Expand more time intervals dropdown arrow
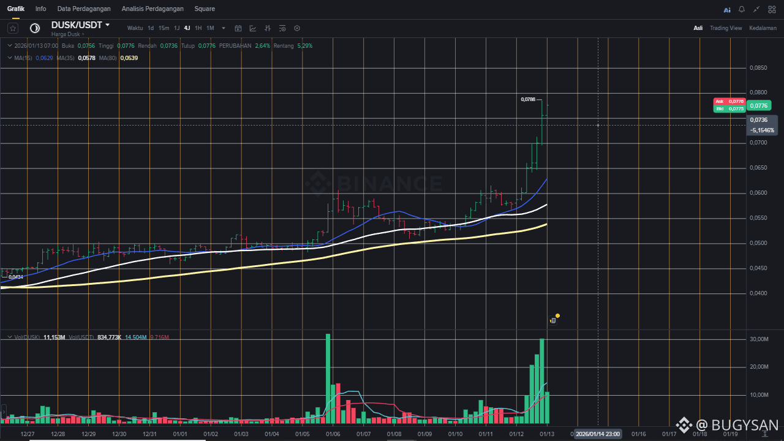784x441 pixels. [224, 28]
